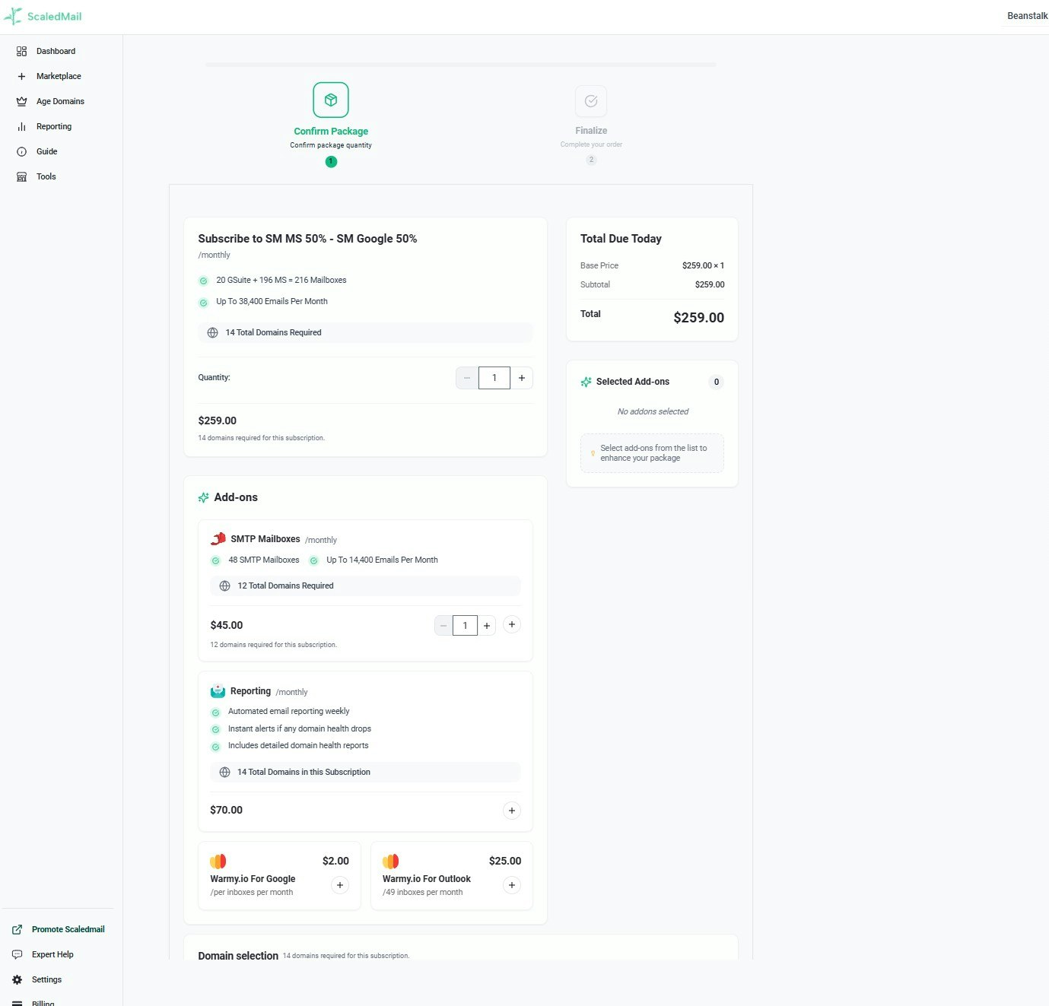Click the ScaledMail logo
The image size is (1049, 1006).
pyautogui.click(x=43, y=16)
